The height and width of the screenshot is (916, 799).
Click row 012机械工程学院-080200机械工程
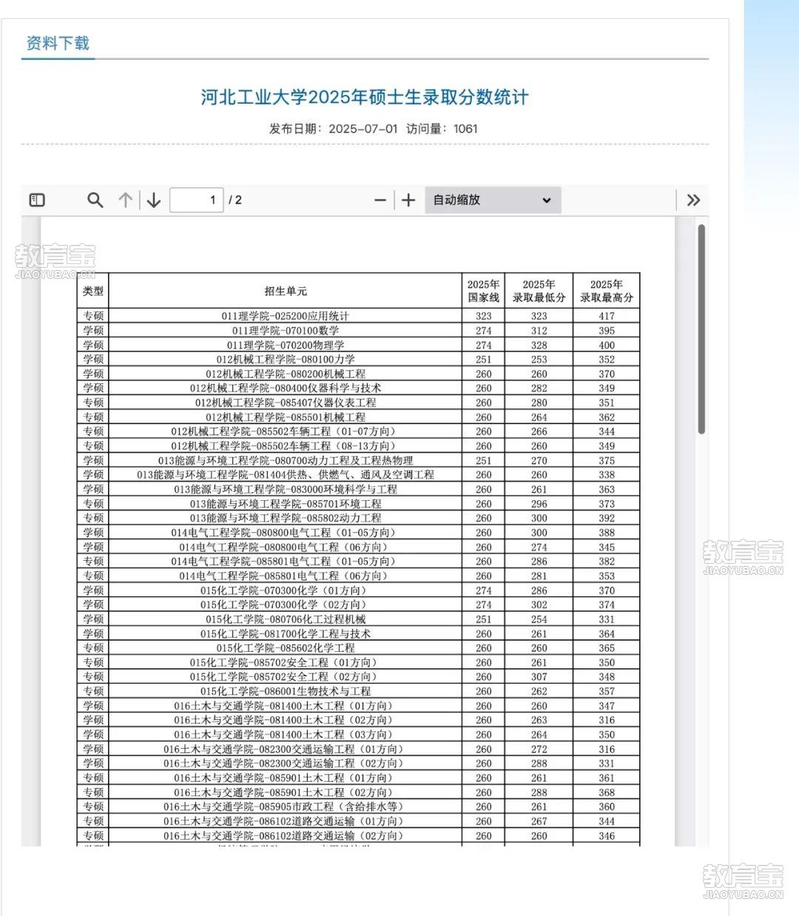coord(358,374)
